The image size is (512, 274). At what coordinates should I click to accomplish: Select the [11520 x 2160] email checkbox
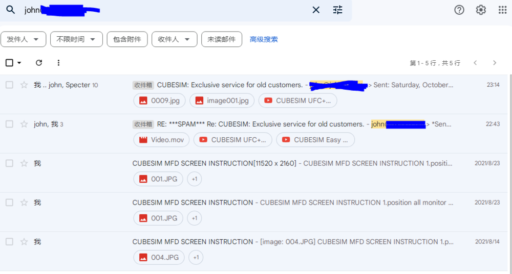(9, 163)
